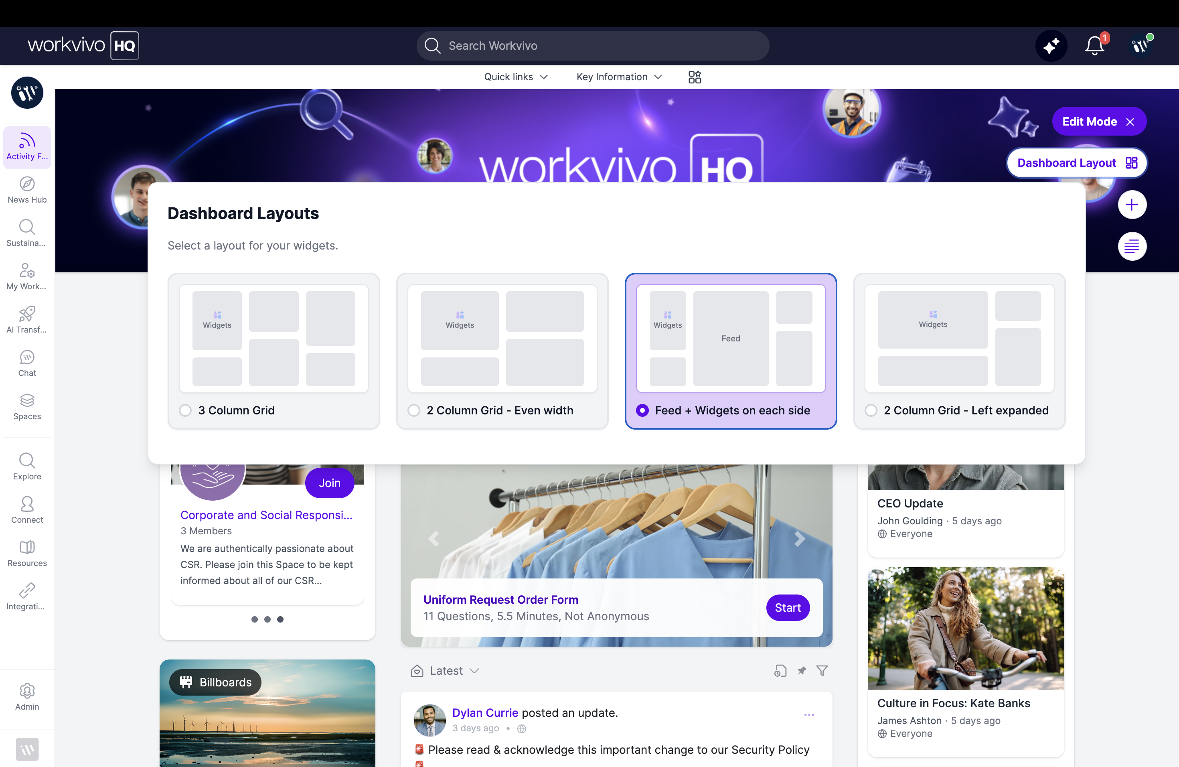Open Corporate and Social Responsi... link

tap(267, 515)
